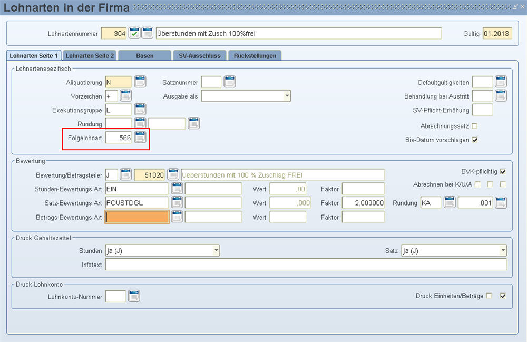Tick first Abrechnen bei K/U/A checkbox
This screenshot has height=342, width=527.
tap(477, 184)
